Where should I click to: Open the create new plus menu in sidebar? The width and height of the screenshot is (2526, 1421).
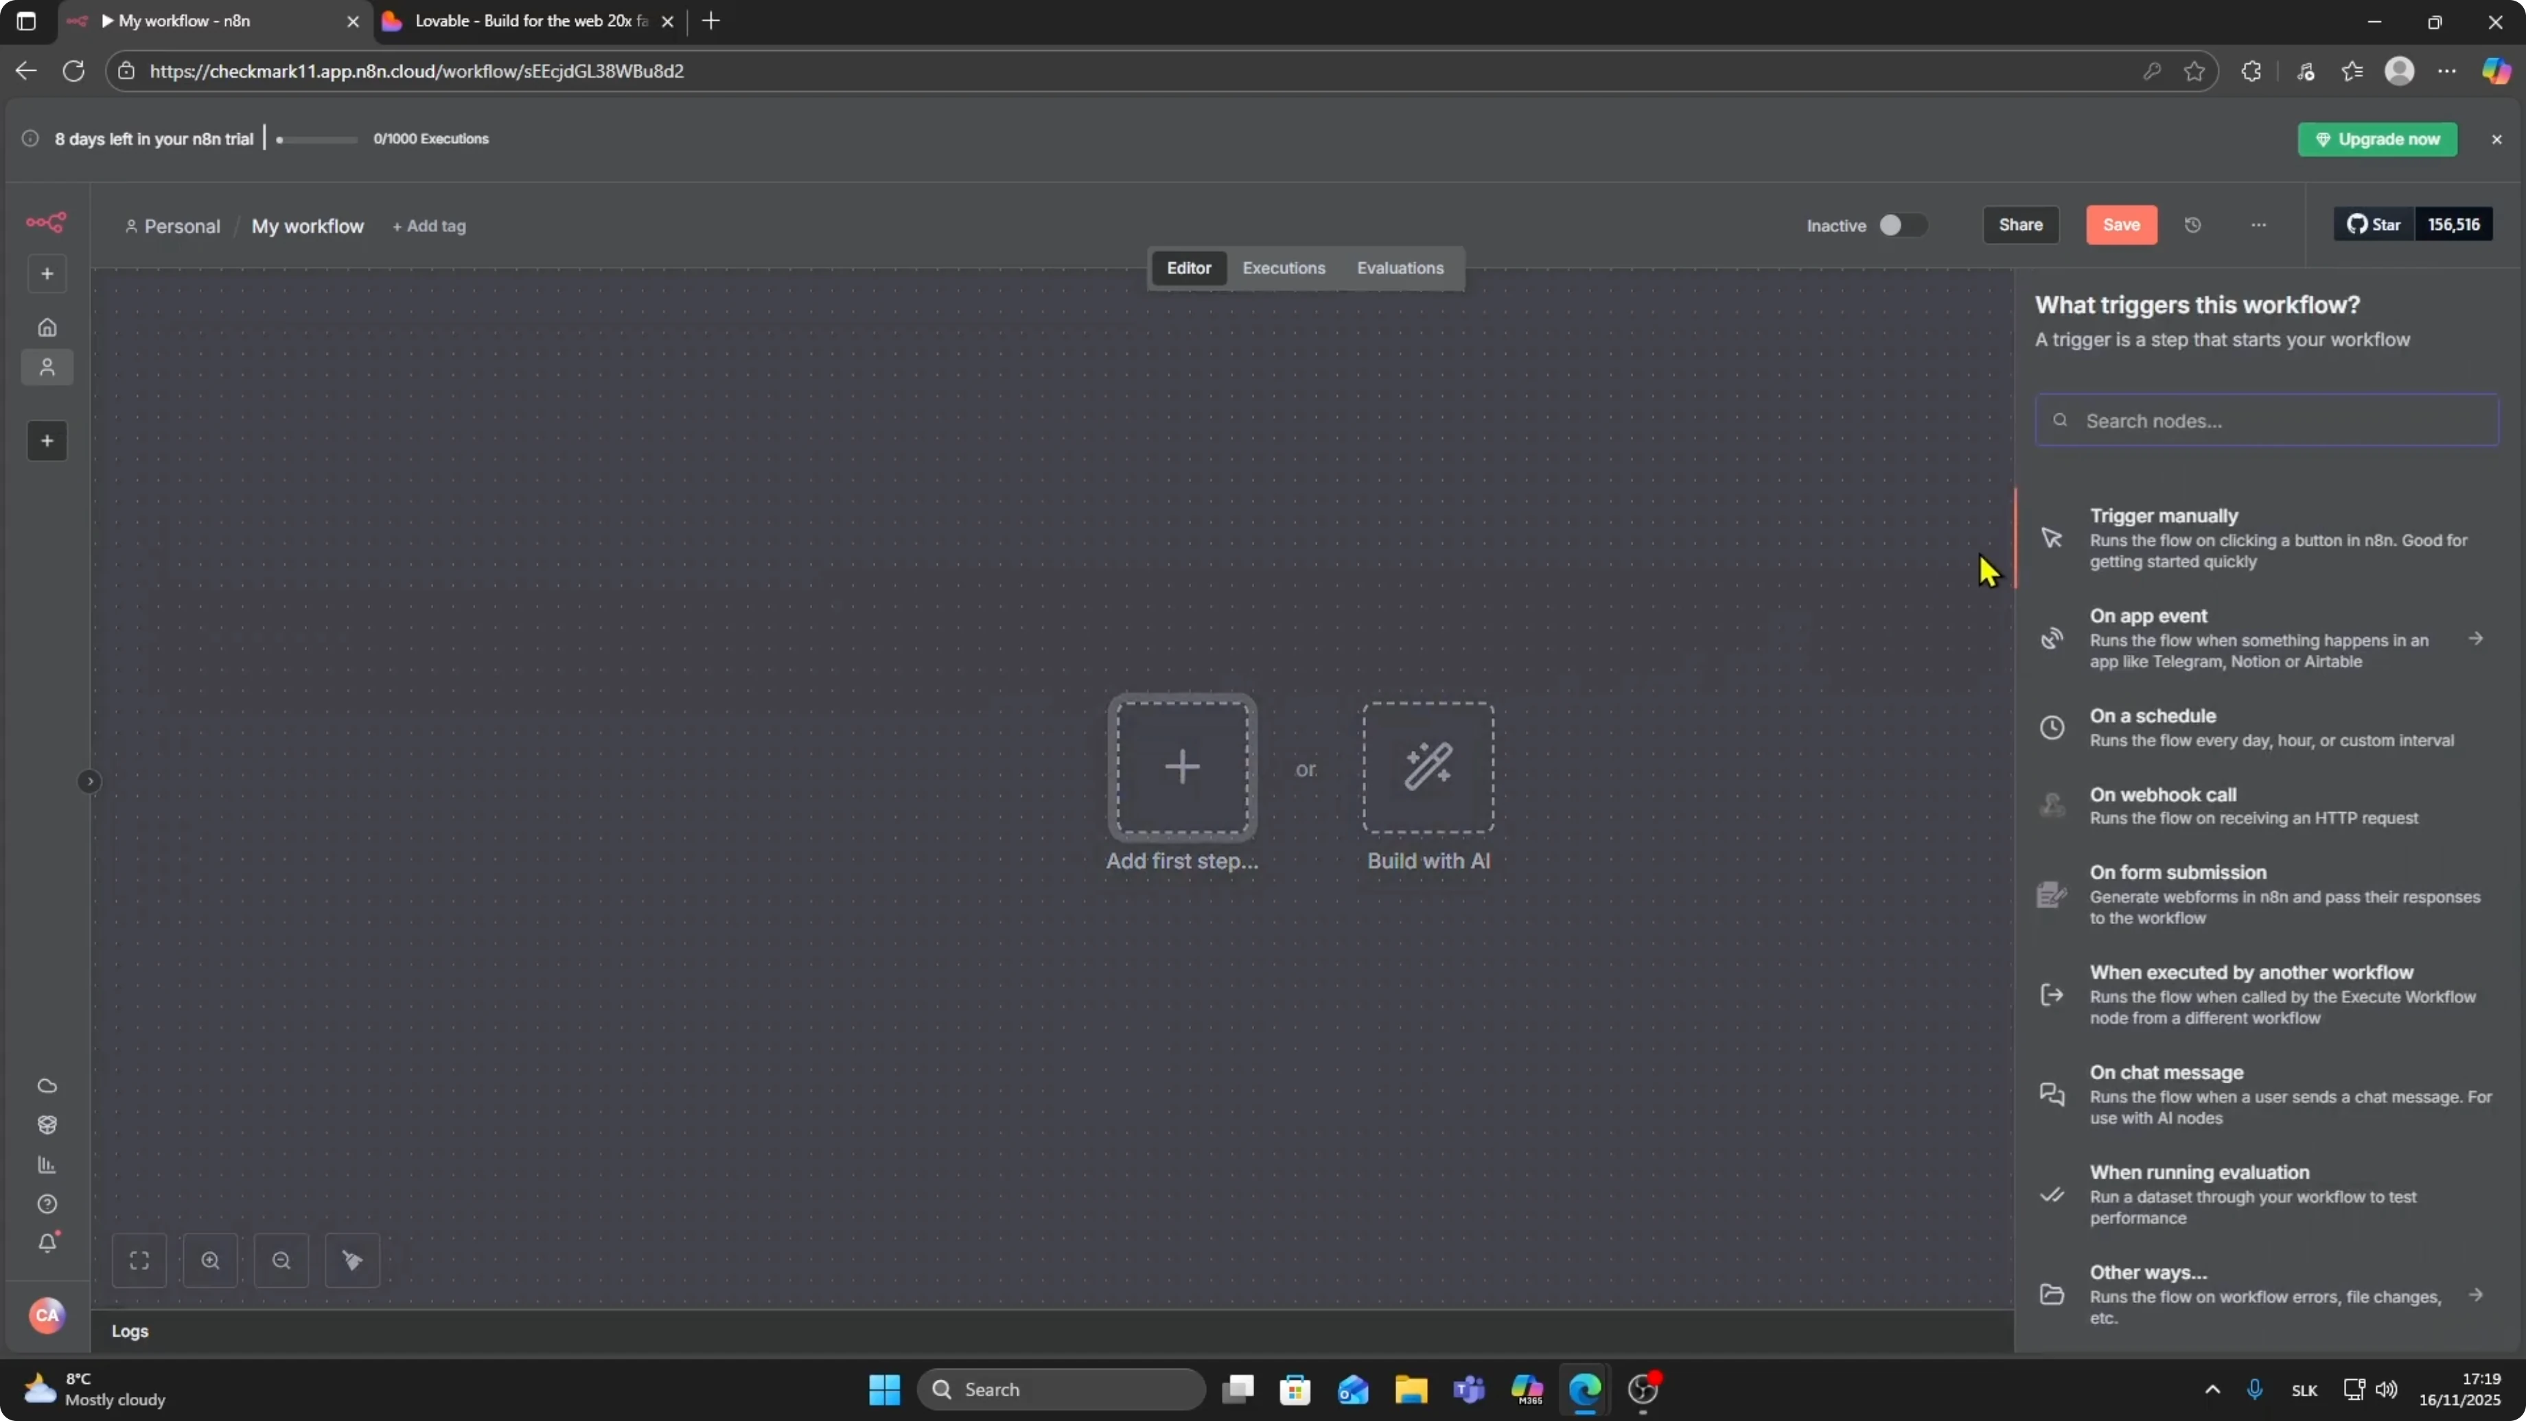[x=47, y=274]
